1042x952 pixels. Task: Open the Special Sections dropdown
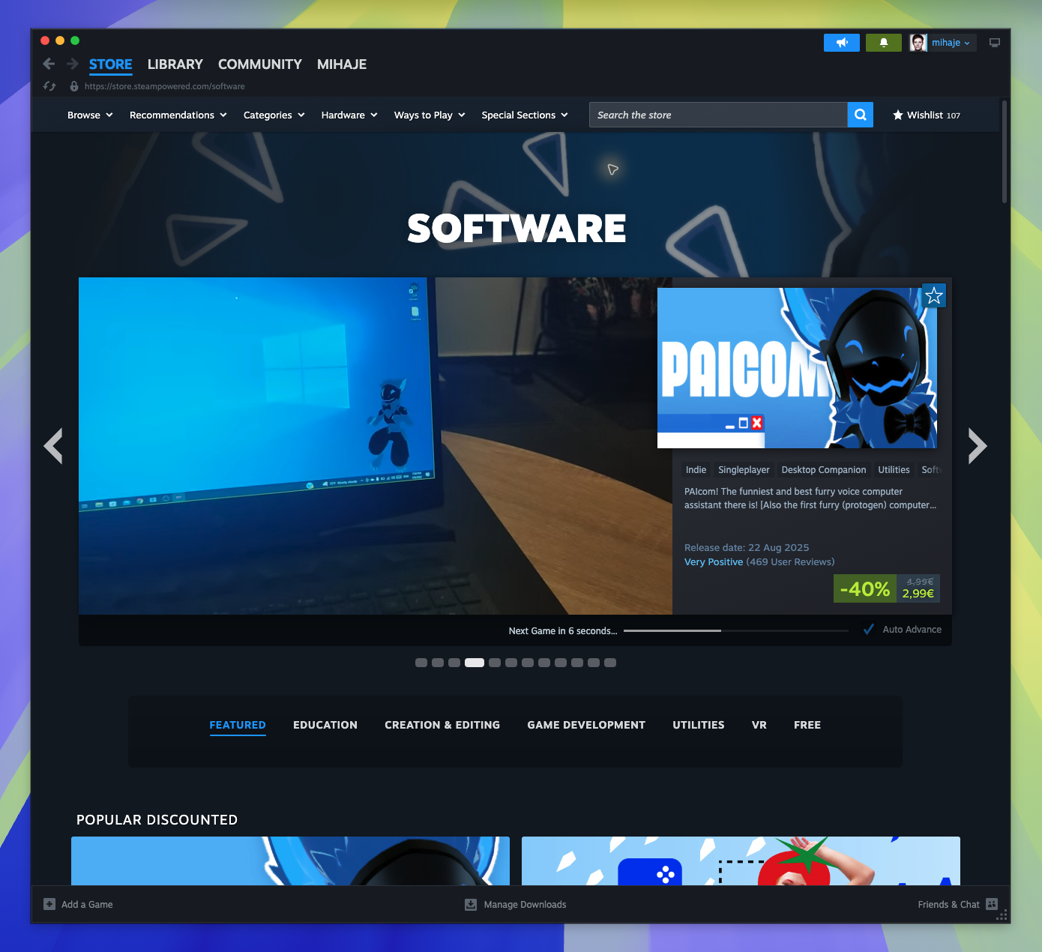(525, 115)
